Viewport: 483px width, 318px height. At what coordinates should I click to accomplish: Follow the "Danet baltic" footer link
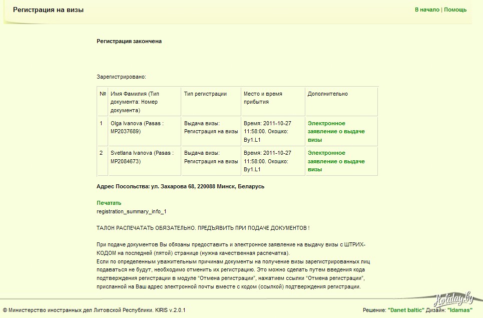(406, 310)
